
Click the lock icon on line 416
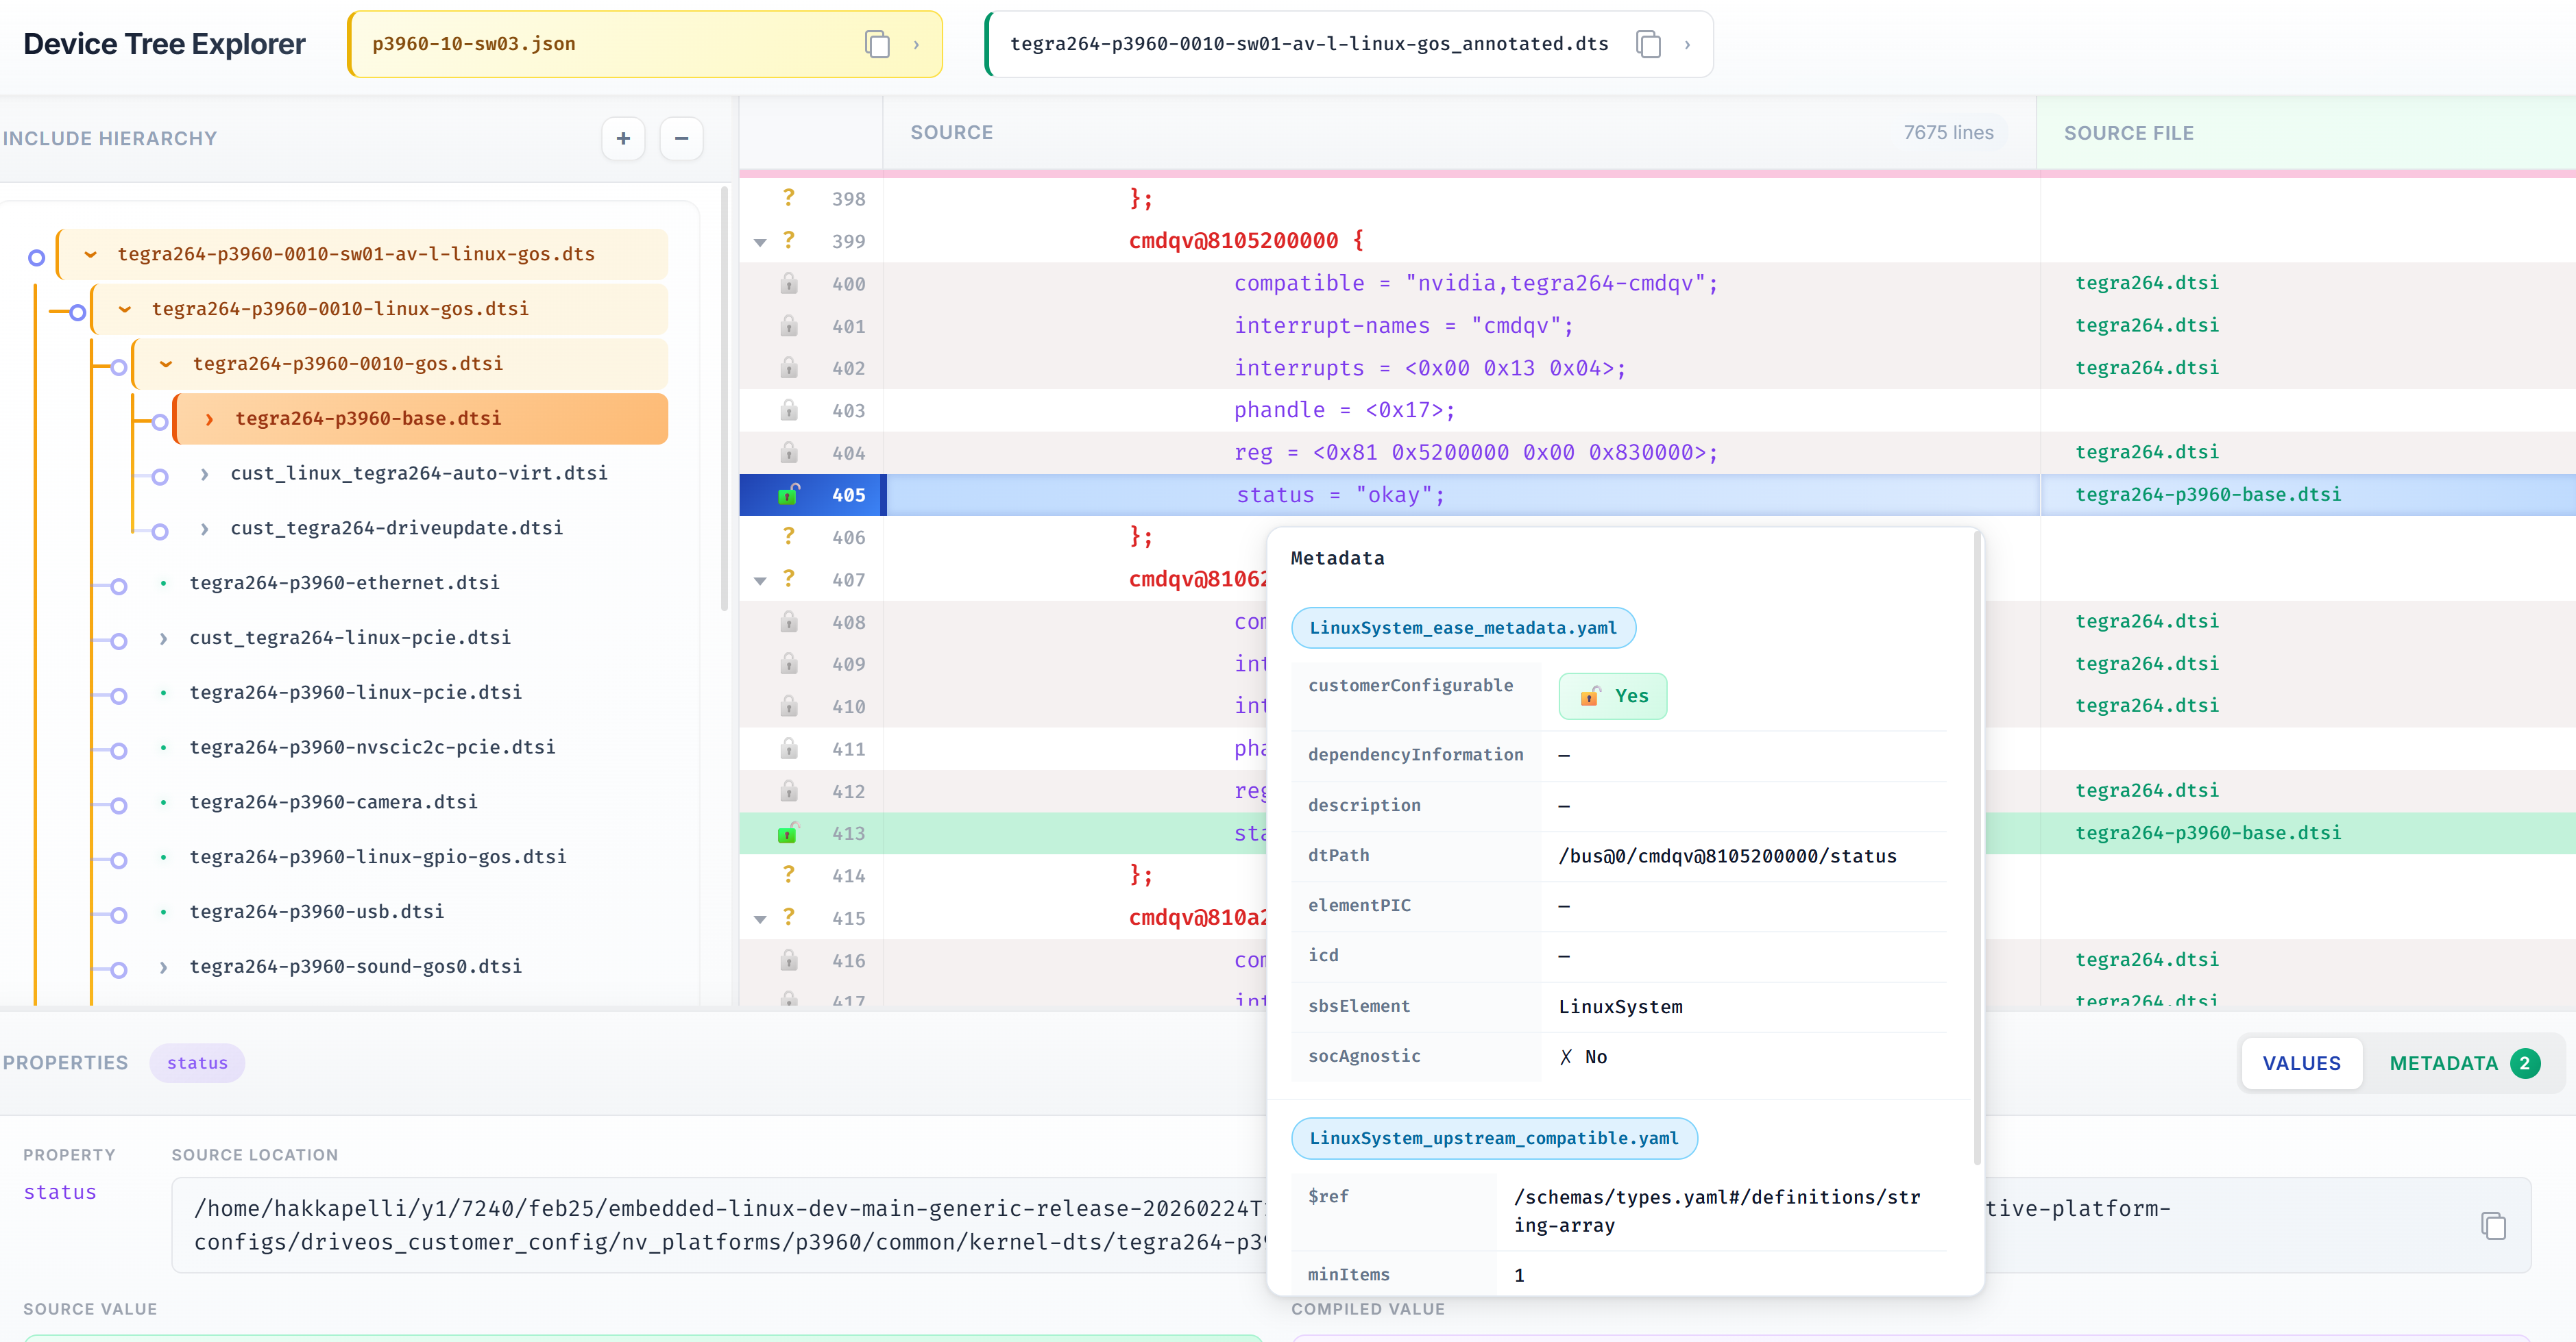point(789,960)
